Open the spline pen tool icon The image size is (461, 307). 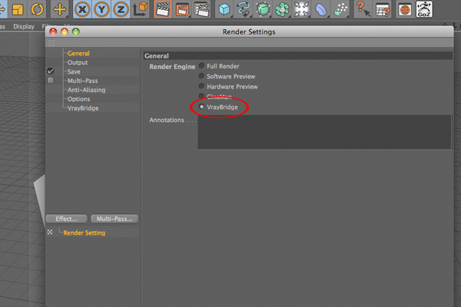(x=244, y=9)
